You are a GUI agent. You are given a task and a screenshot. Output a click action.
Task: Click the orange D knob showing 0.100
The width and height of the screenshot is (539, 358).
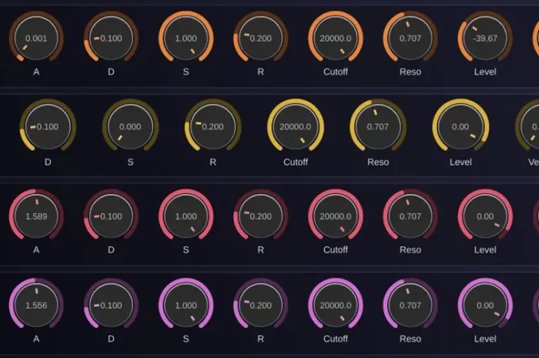111,38
